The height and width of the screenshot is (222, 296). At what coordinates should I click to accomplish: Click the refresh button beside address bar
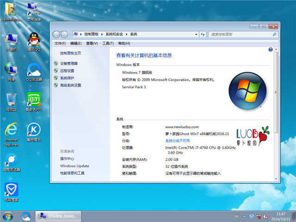tap(203, 34)
